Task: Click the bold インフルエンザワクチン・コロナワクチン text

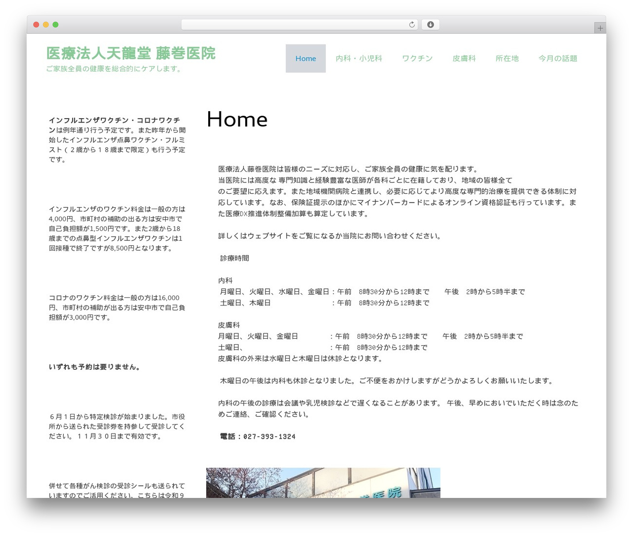Action: click(114, 125)
